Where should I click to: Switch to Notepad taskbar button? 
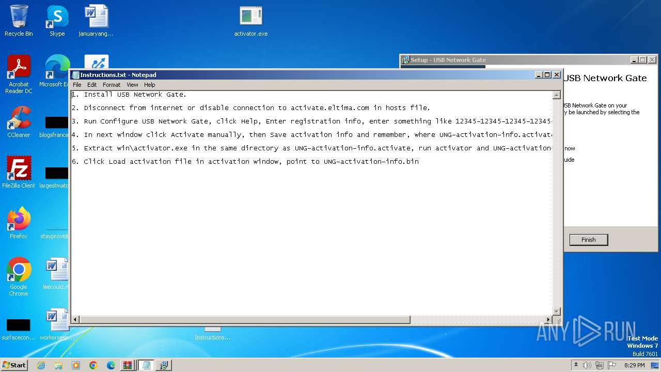tap(146, 365)
